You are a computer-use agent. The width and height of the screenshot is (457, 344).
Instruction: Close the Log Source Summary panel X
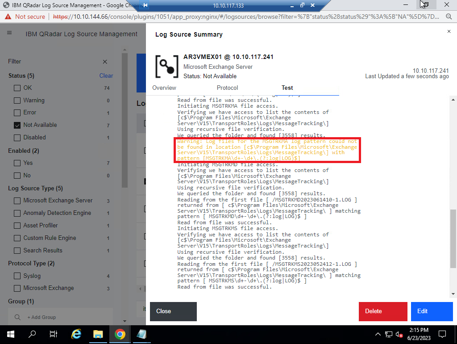pos(449,31)
